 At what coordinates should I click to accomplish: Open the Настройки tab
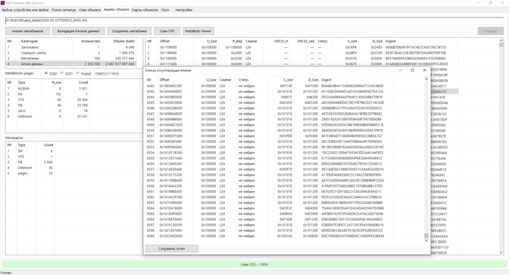point(184,10)
